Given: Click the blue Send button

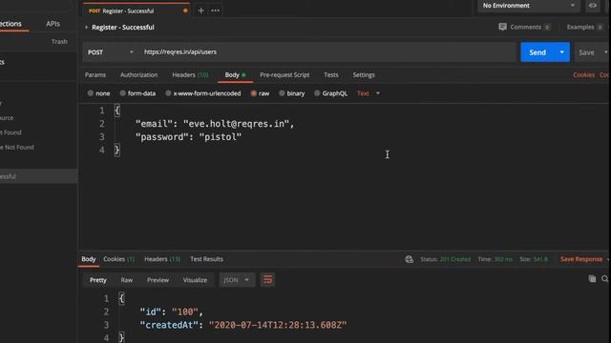Looking at the screenshot, I should [537, 52].
